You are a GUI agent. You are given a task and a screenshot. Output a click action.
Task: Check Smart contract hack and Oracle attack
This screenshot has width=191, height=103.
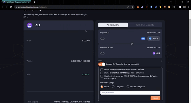tap(102, 70)
